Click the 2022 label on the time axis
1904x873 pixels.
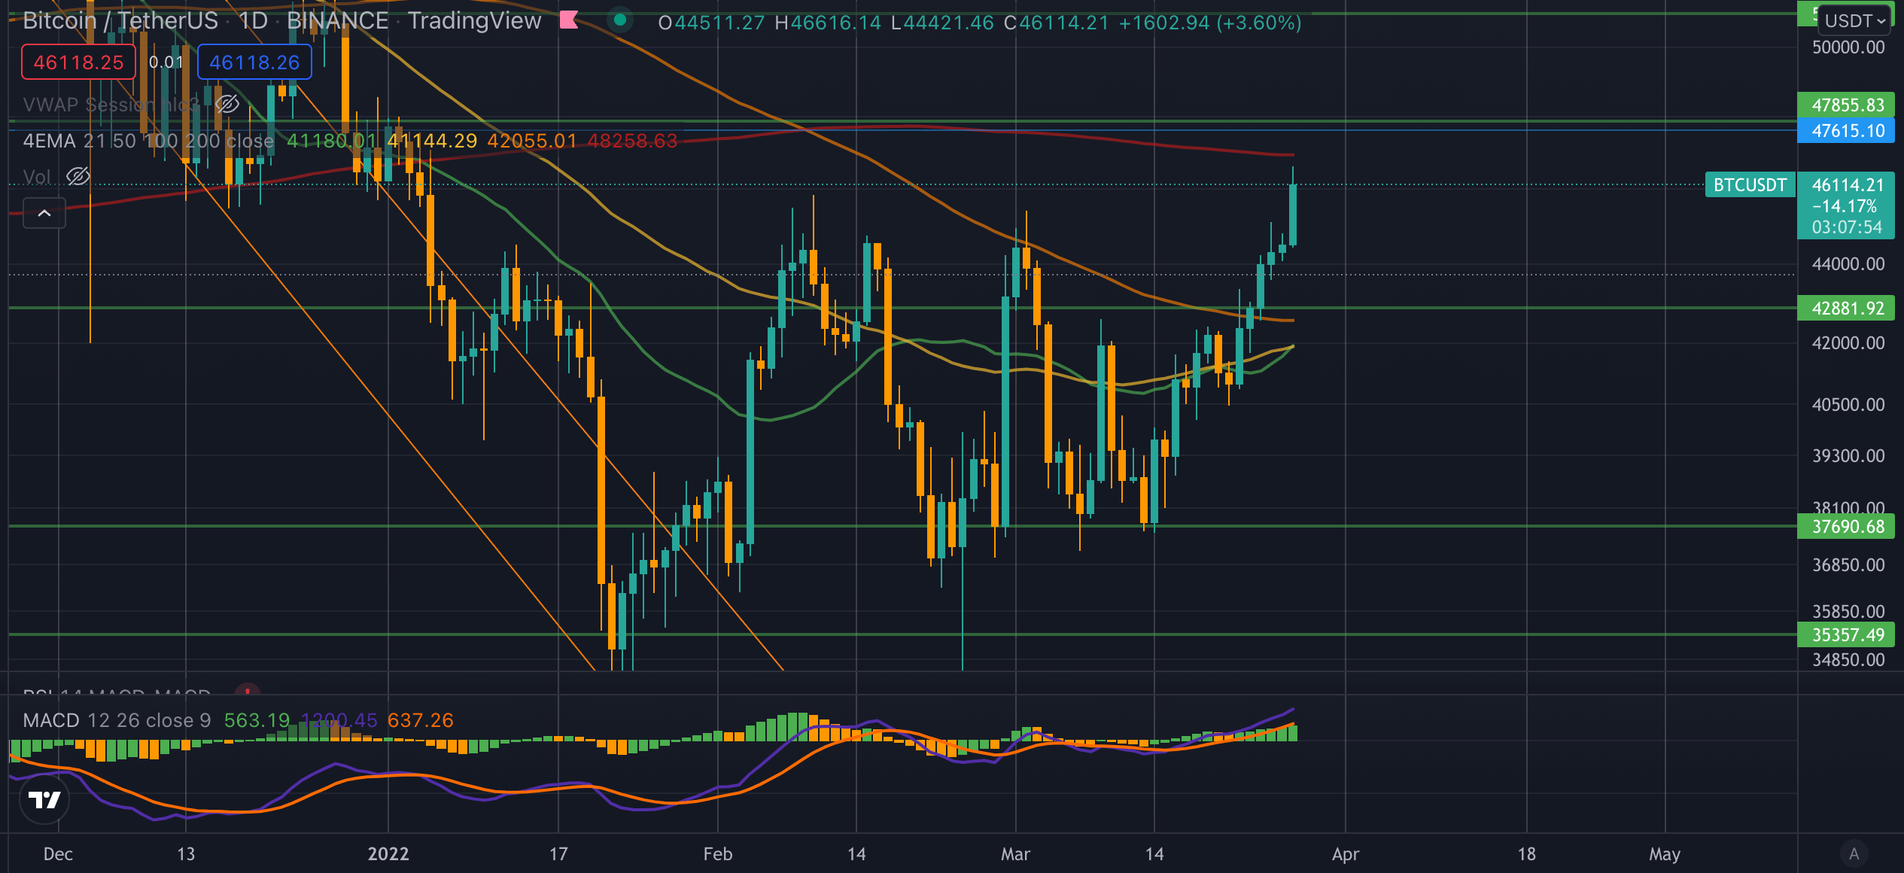tap(388, 853)
